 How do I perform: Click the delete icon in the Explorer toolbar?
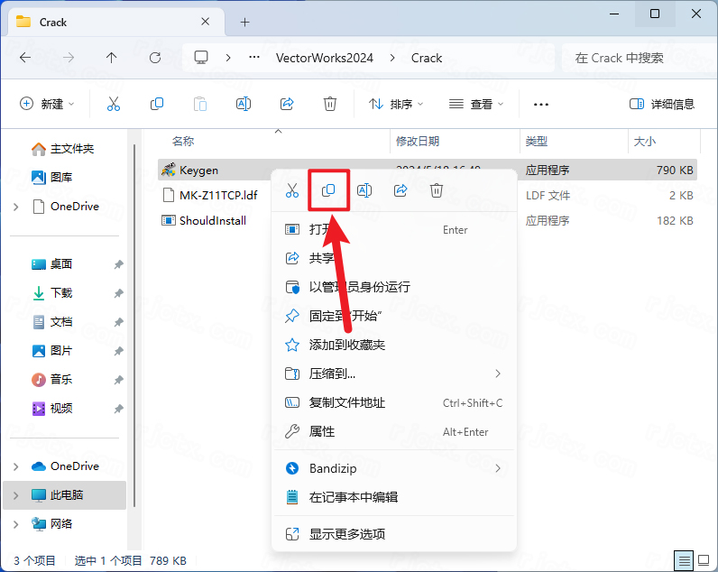(330, 105)
